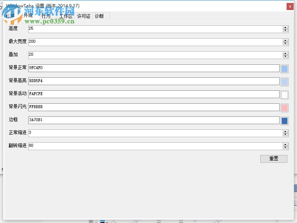Close the WindowTabs settings window

point(290,6)
